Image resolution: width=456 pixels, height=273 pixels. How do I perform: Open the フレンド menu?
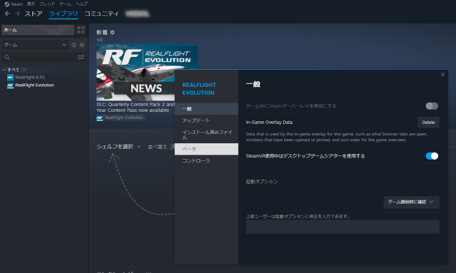47,4
